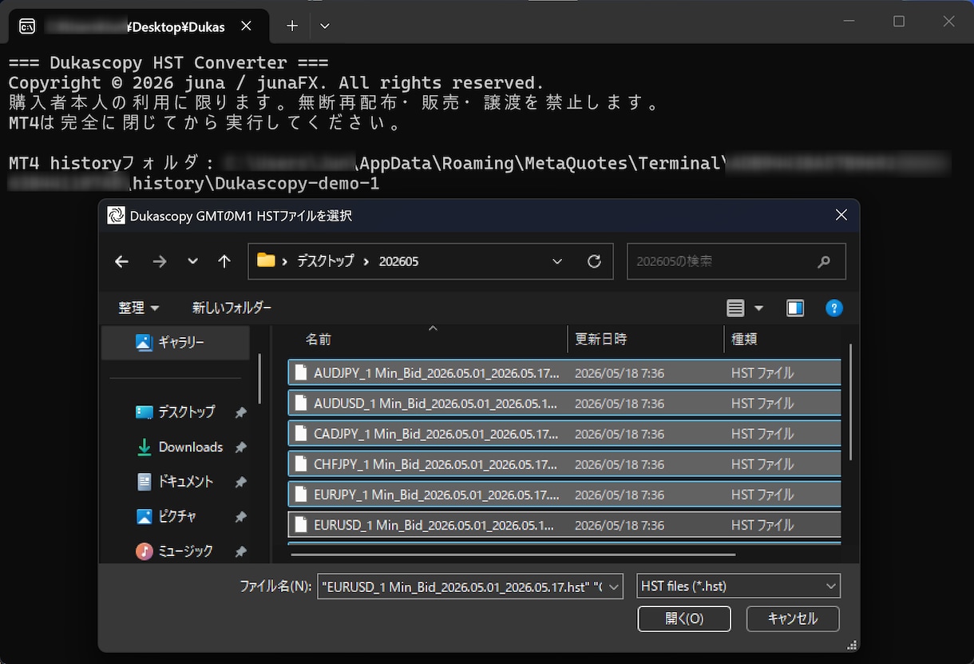974x664 pixels.
Task: Open the terminal profiles dropdown chevron
Action: point(325,26)
